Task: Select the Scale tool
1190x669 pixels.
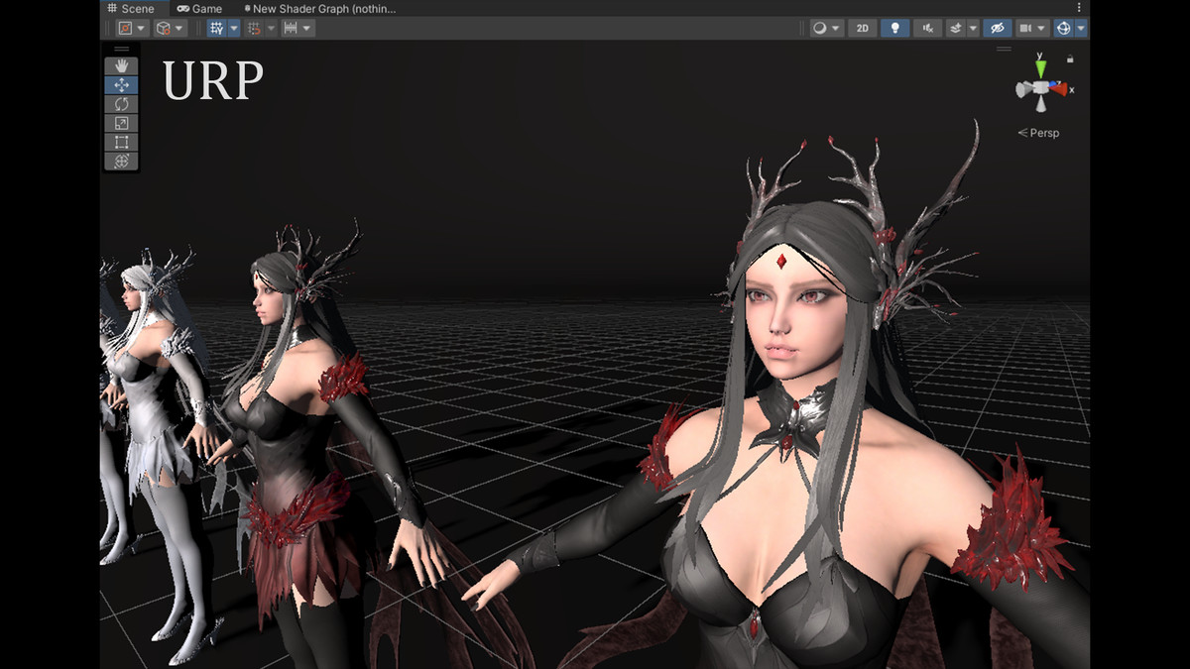Action: click(x=122, y=123)
